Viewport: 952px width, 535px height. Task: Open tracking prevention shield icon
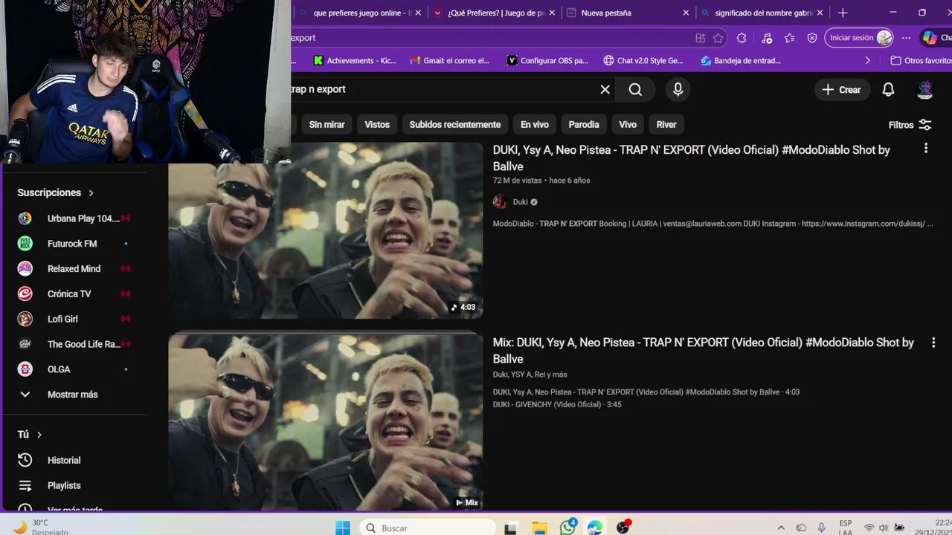click(812, 38)
